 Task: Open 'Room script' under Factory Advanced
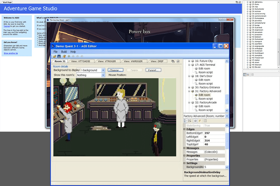point(206,99)
